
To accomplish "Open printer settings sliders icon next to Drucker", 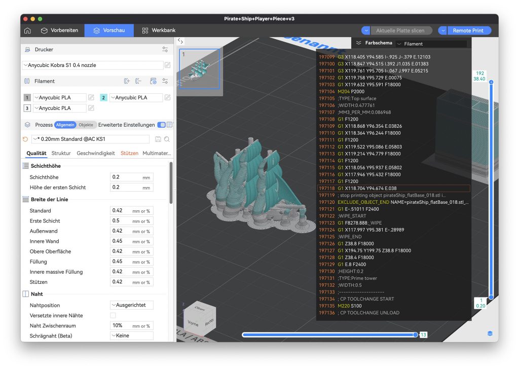I will (165, 50).
